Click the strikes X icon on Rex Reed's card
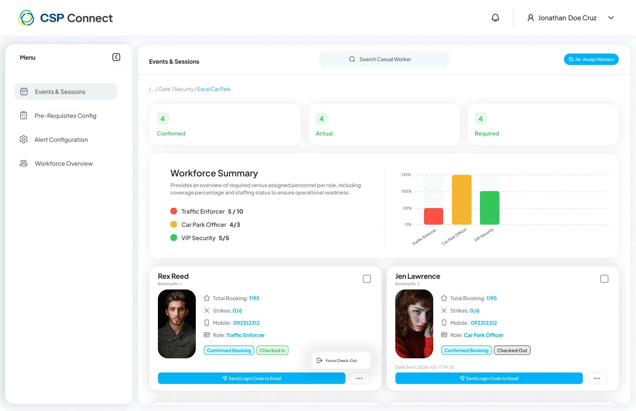The width and height of the screenshot is (636, 411). [x=207, y=310]
